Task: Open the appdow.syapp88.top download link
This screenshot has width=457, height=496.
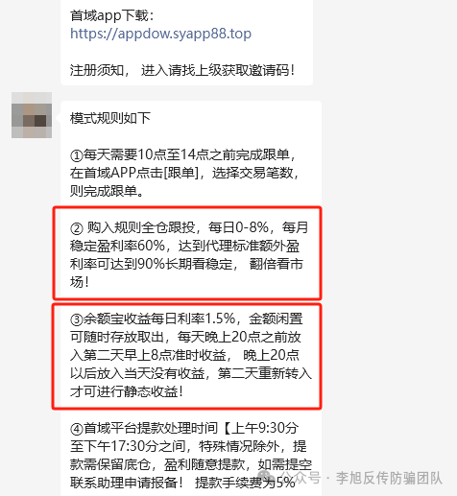Action: tap(160, 34)
